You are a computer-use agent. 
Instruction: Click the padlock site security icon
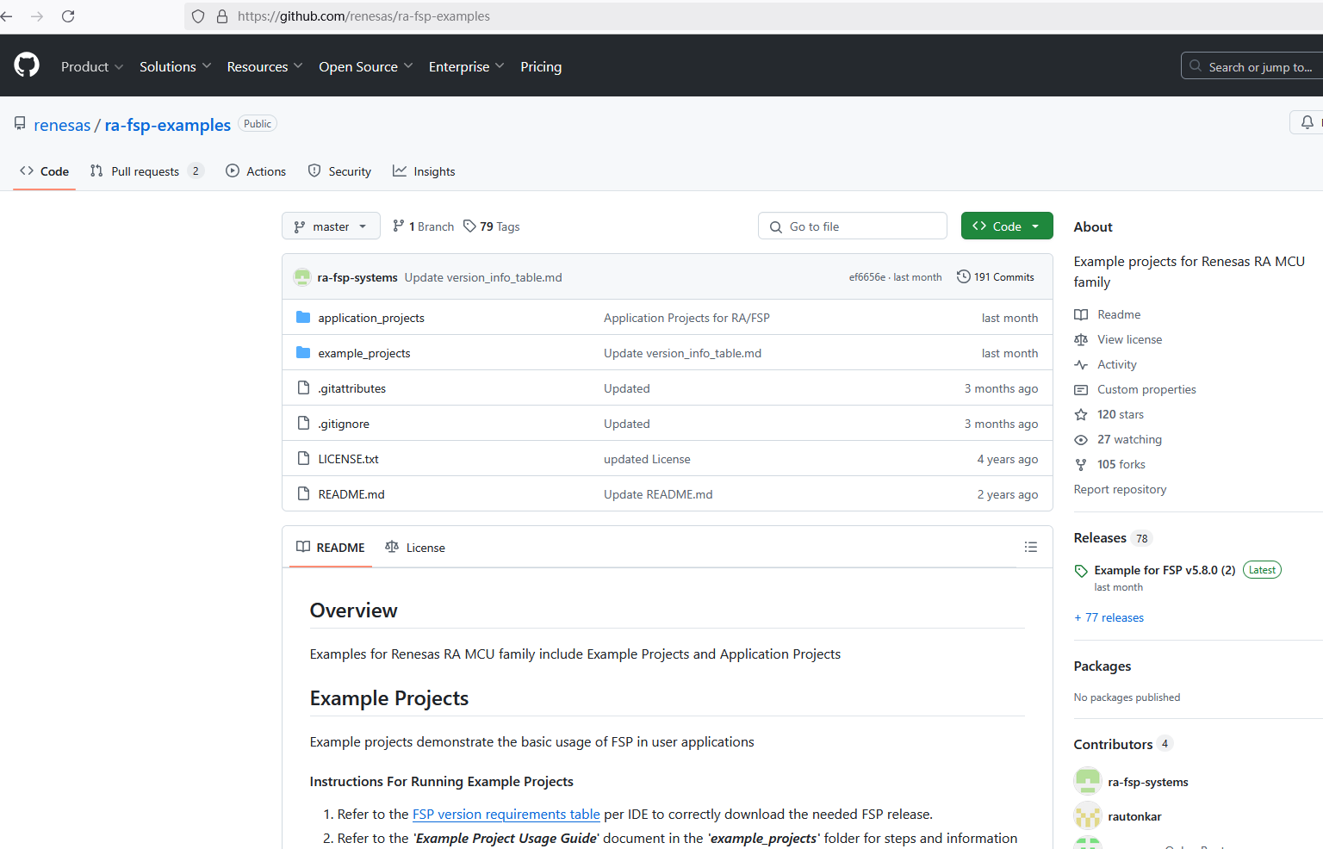pyautogui.click(x=222, y=16)
